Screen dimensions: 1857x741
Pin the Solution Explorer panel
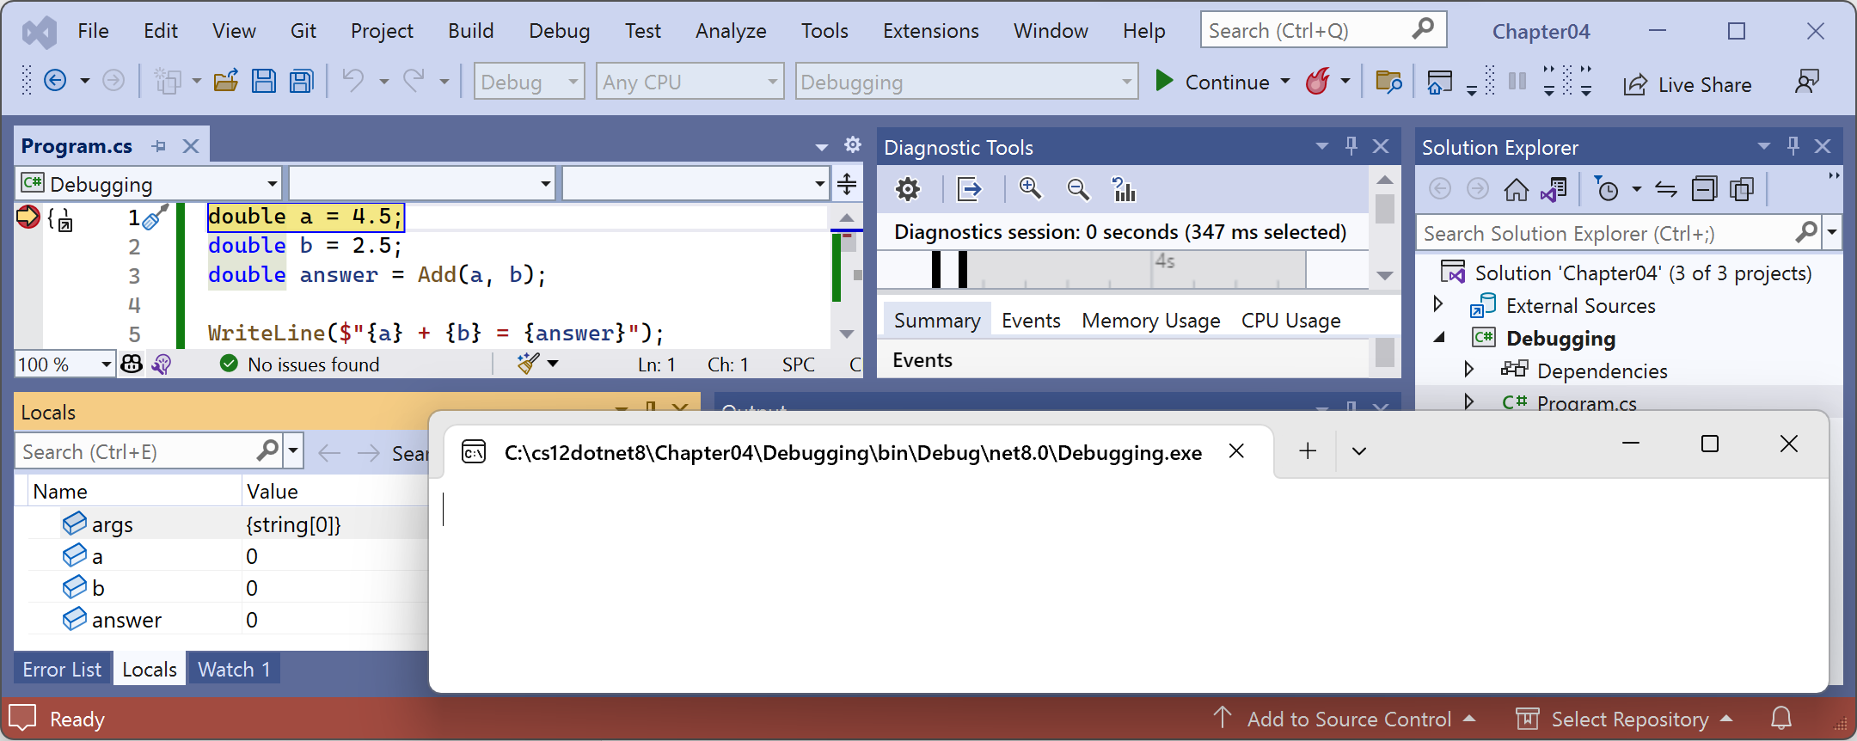[1793, 146]
